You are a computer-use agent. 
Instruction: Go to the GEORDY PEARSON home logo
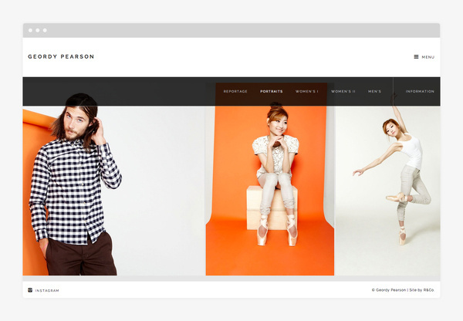pyautogui.click(x=61, y=56)
